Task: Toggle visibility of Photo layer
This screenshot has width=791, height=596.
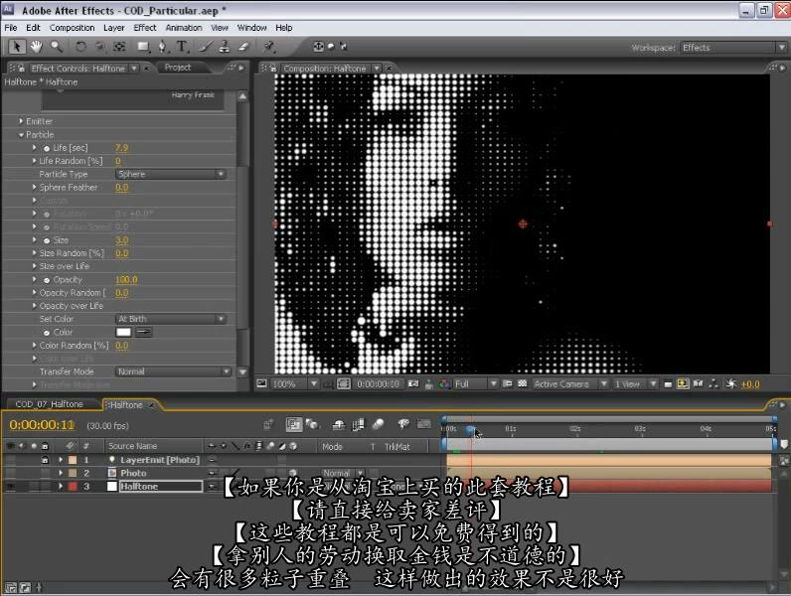Action: pos(10,473)
